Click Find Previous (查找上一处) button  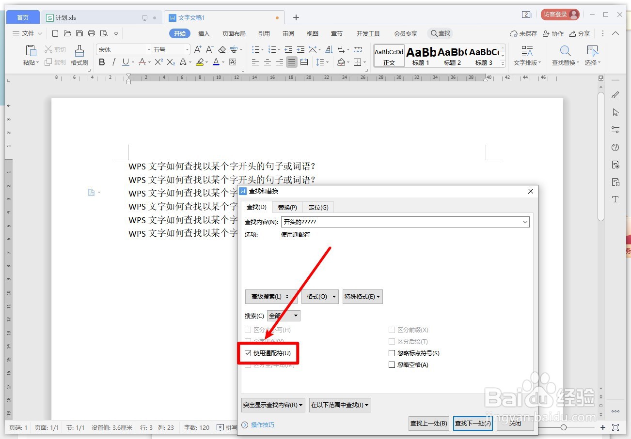428,424
